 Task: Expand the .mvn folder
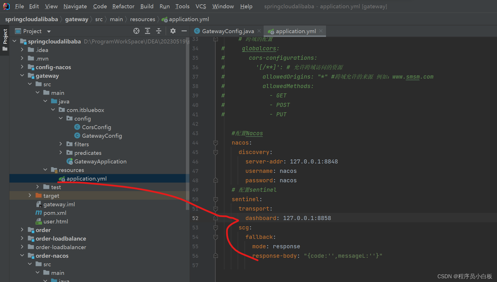22,58
